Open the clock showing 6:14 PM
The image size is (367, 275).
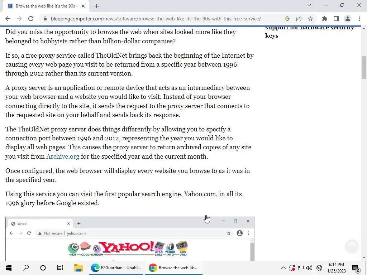click(336, 268)
